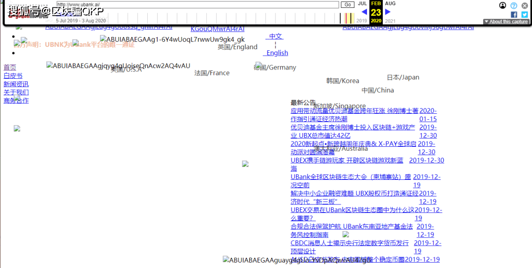Select the 2019 year in timeline
The width and height of the screenshot is (532, 268).
pyautogui.click(x=362, y=21)
